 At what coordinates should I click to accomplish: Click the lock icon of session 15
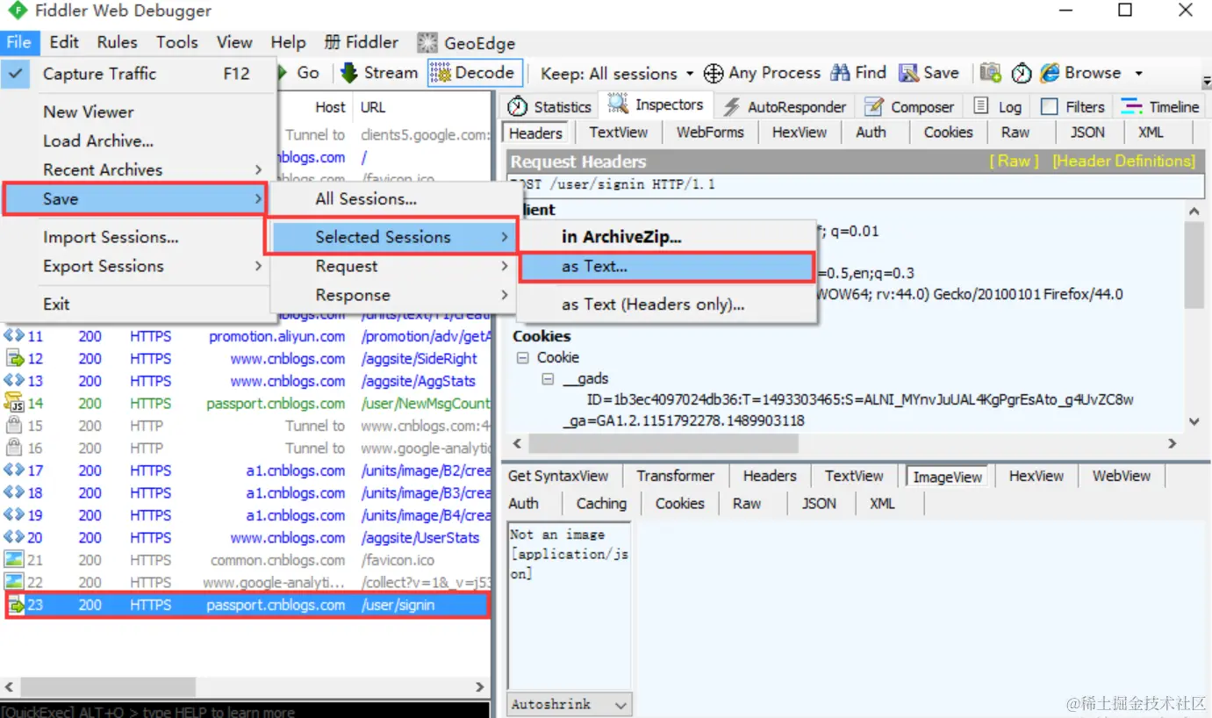(x=14, y=426)
